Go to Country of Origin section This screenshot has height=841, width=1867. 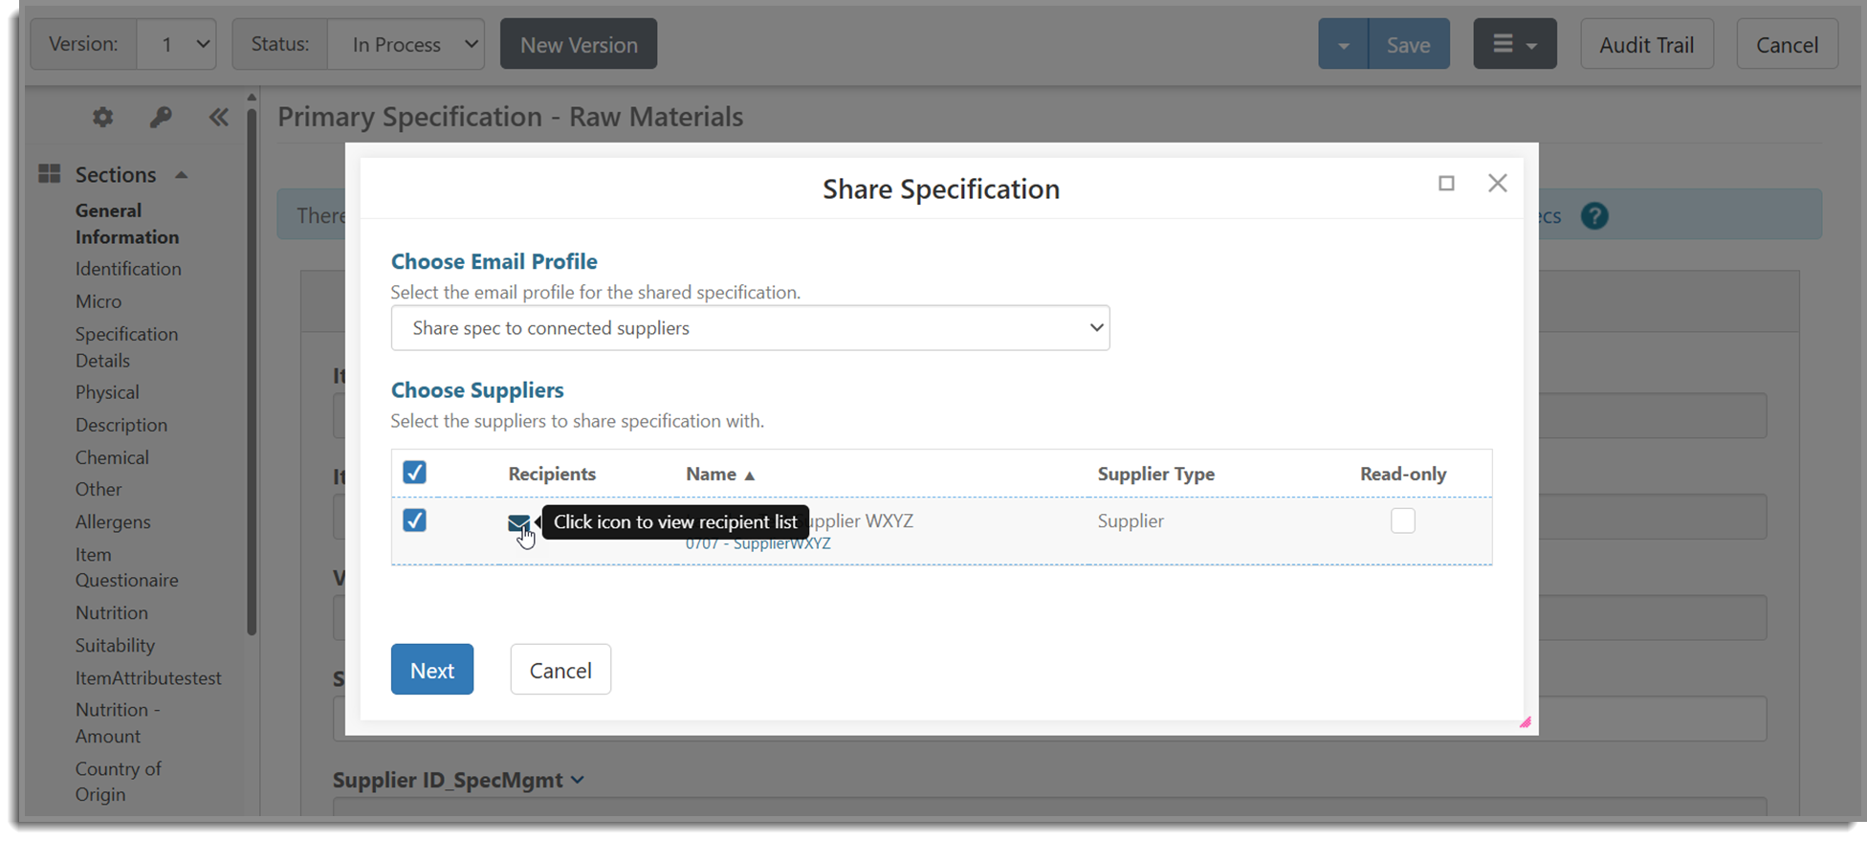119,781
